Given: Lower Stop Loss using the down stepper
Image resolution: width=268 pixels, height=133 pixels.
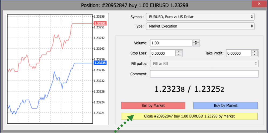Looking at the screenshot, I should [x=179, y=55].
